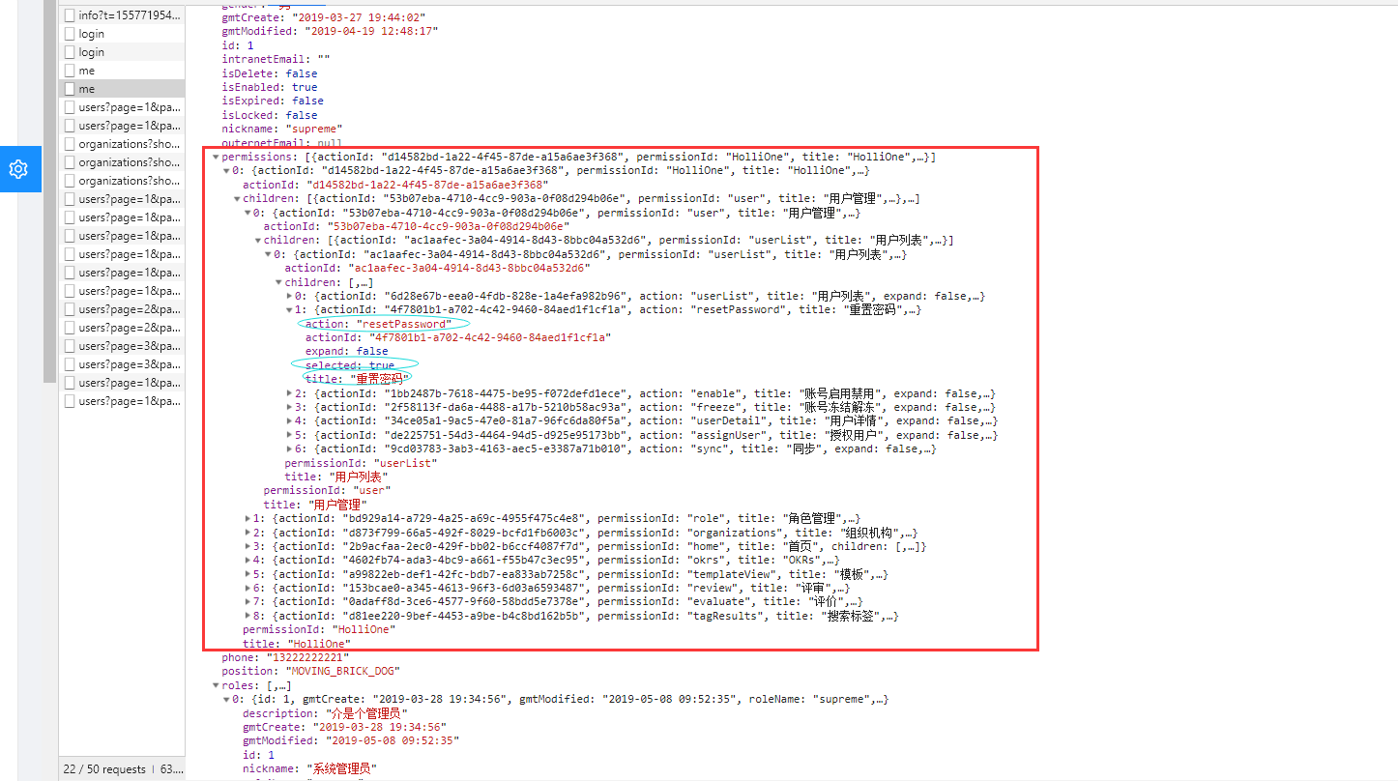Click the phone: "13222222221" line
The width and height of the screenshot is (1398, 781).
click(x=285, y=657)
